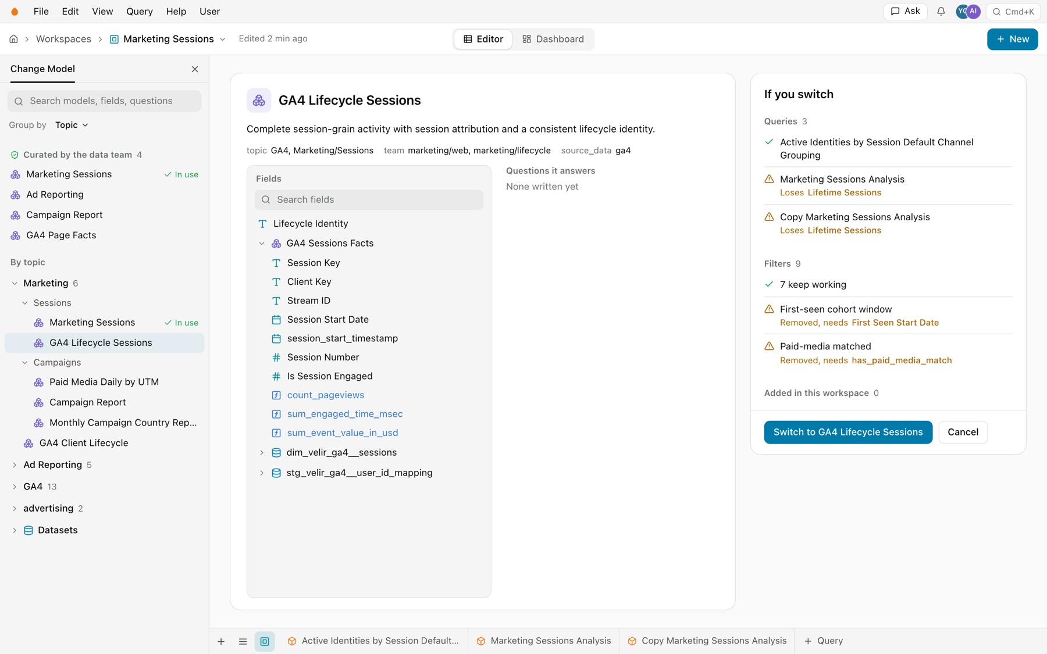Click the home icon in breadcrumb

click(x=13, y=39)
